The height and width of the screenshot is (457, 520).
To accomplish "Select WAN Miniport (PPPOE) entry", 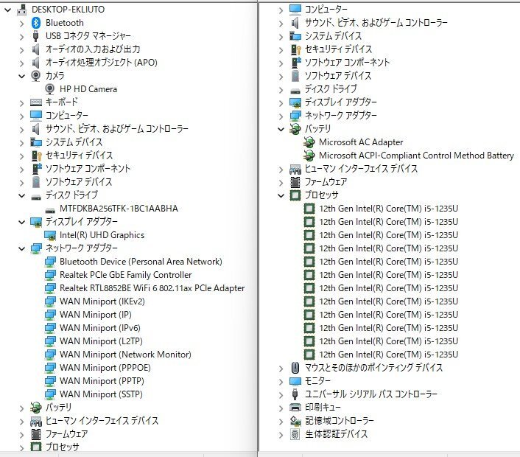I will (105, 368).
